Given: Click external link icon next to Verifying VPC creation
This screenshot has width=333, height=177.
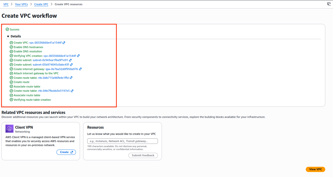Looking at the screenshot, I should [x=78, y=56].
